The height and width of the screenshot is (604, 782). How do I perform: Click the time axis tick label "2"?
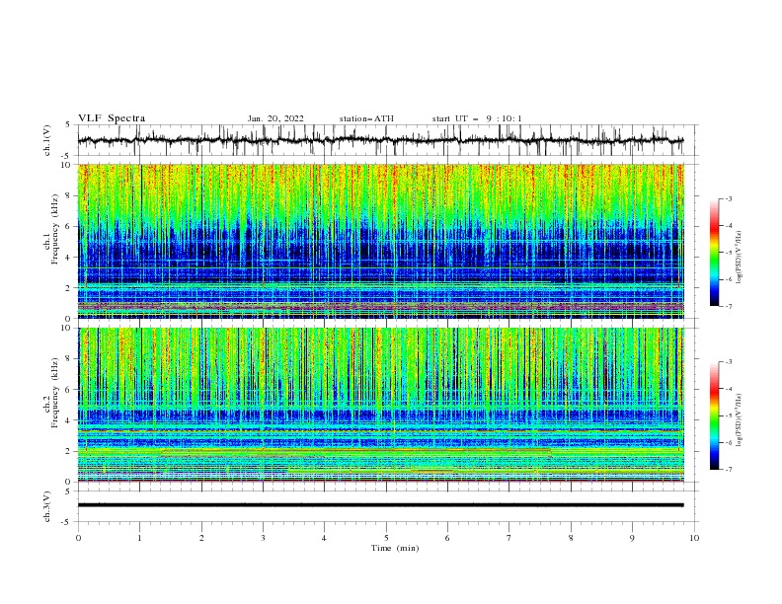tap(201, 538)
